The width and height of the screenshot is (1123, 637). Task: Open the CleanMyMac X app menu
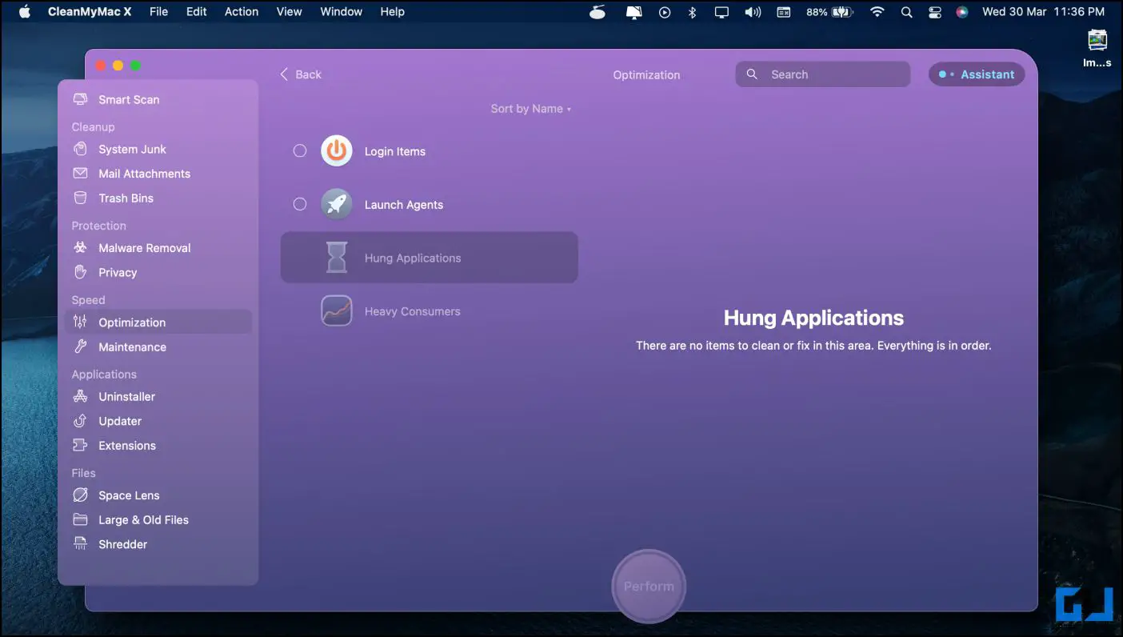[90, 11]
